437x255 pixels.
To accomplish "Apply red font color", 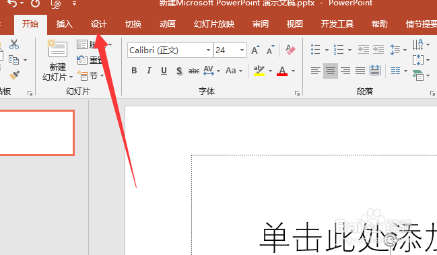I will [282, 71].
